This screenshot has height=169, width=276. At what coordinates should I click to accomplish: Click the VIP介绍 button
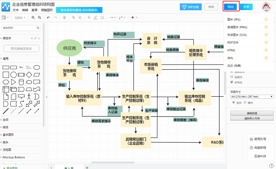pos(191,7)
